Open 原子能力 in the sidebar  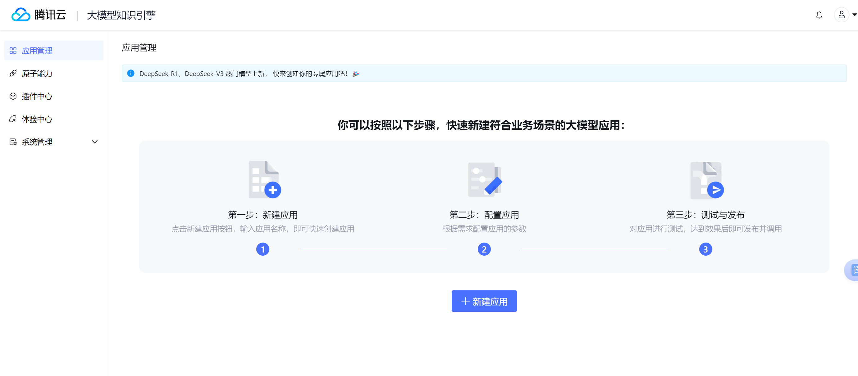[x=54, y=73]
